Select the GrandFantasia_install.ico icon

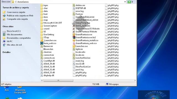[74, 40]
